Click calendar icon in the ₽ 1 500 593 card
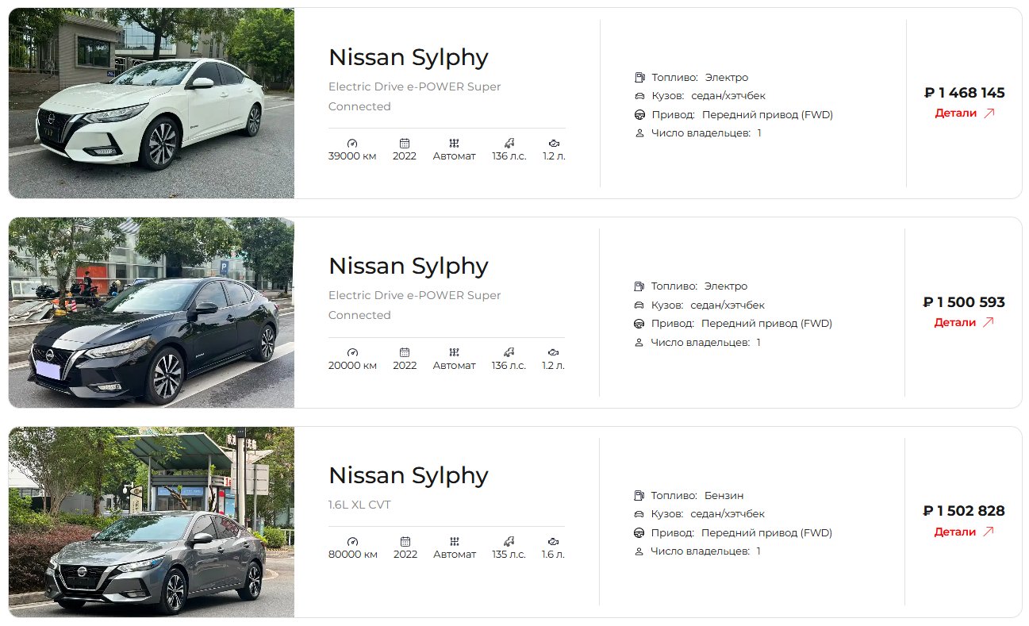 pos(405,352)
